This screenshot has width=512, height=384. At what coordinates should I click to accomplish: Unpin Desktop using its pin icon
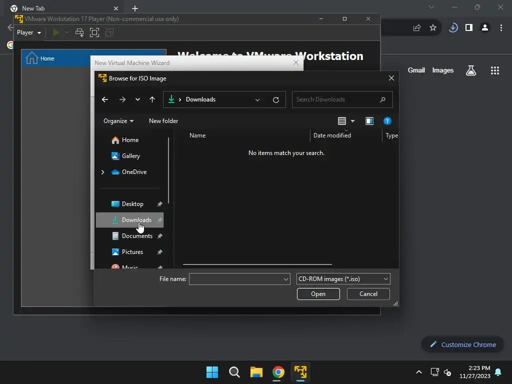click(x=159, y=204)
